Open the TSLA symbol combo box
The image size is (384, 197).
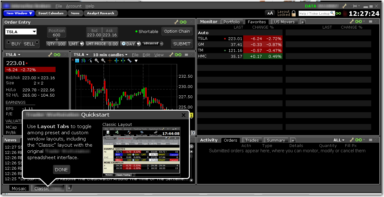click(21, 32)
